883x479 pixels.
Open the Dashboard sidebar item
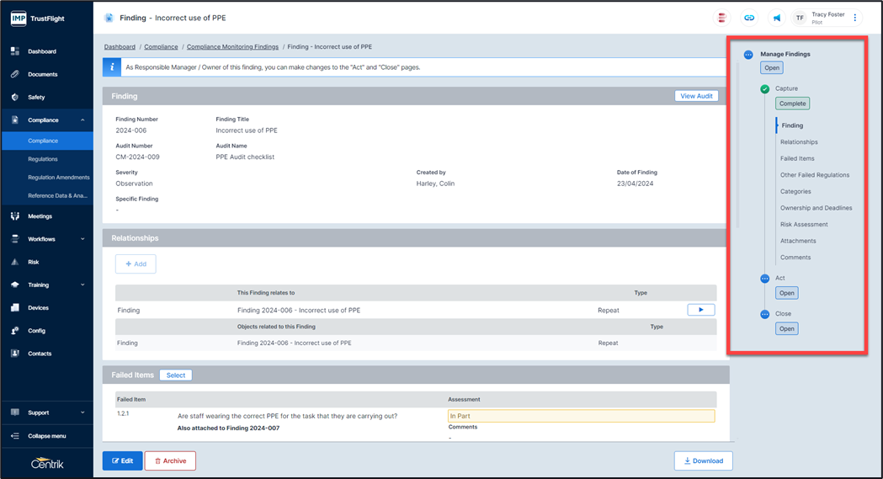point(42,51)
